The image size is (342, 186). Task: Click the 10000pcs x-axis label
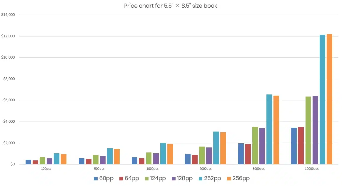[x=311, y=169]
